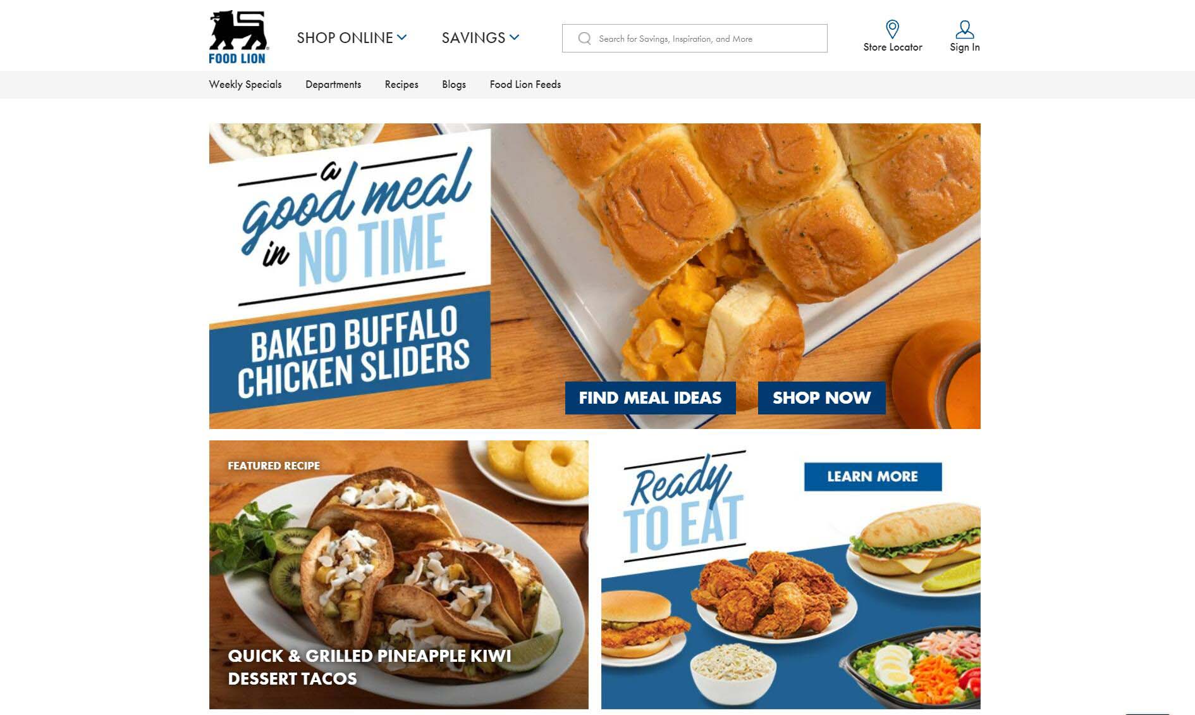Open the Shop Online menu
The height and width of the screenshot is (715, 1195).
pyautogui.click(x=352, y=38)
